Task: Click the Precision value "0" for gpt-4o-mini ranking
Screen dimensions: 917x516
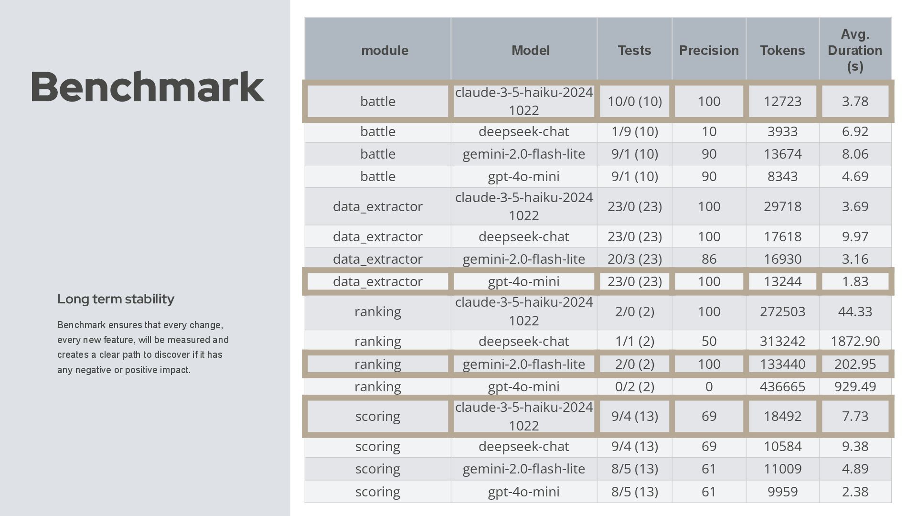Action: coord(709,387)
